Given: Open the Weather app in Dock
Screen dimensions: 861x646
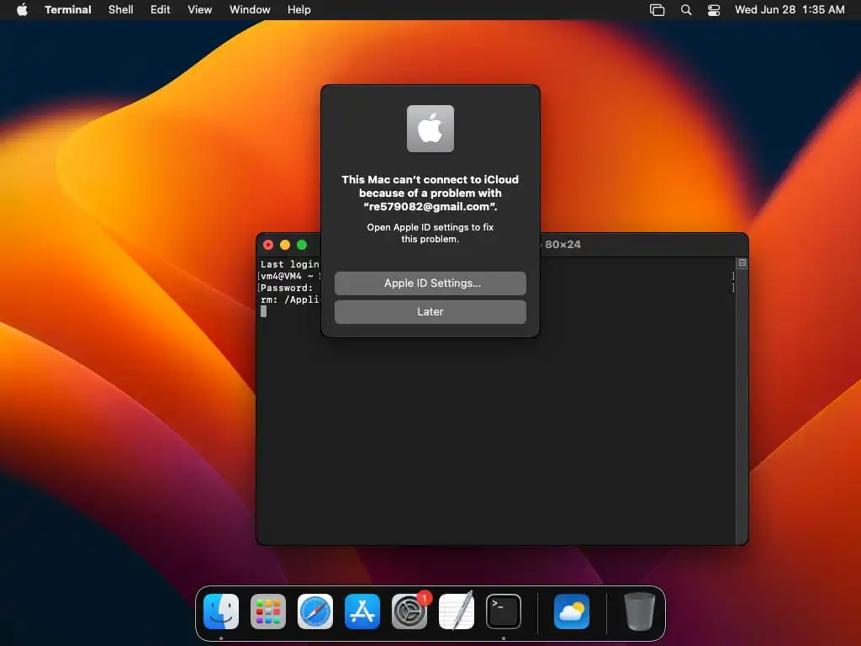Looking at the screenshot, I should click(x=572, y=612).
